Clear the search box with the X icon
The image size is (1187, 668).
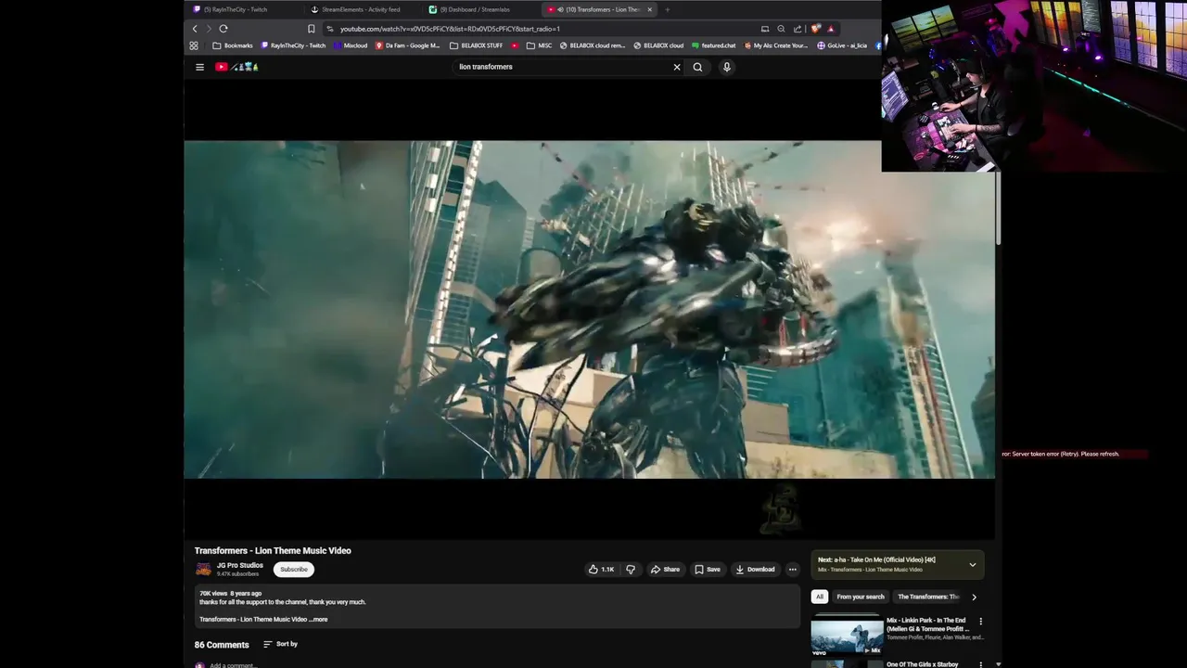pos(677,67)
